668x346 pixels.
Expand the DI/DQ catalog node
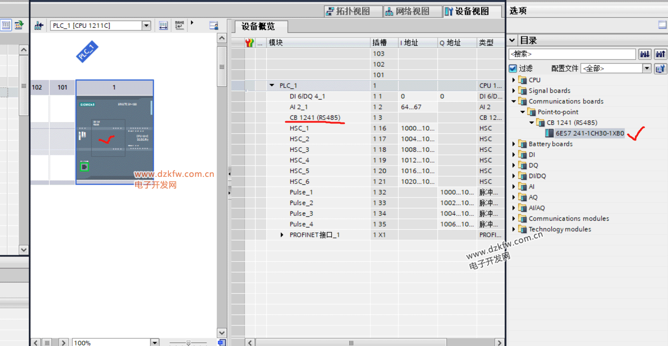[514, 176]
